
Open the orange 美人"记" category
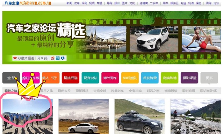pyautogui.click(x=51, y=78)
